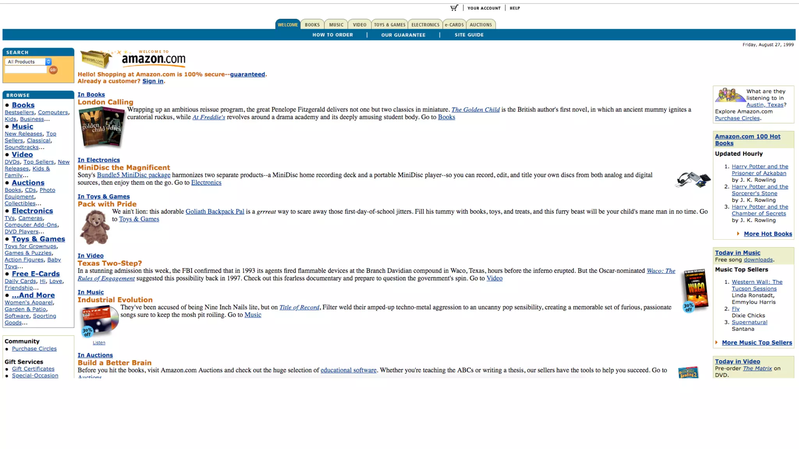Switch to the Books tab
The width and height of the screenshot is (799, 449).
pos(312,25)
